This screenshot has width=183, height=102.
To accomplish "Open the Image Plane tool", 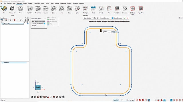I will tap(141, 8).
